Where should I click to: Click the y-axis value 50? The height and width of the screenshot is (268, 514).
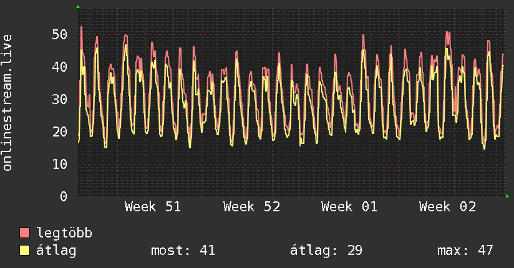60,34
